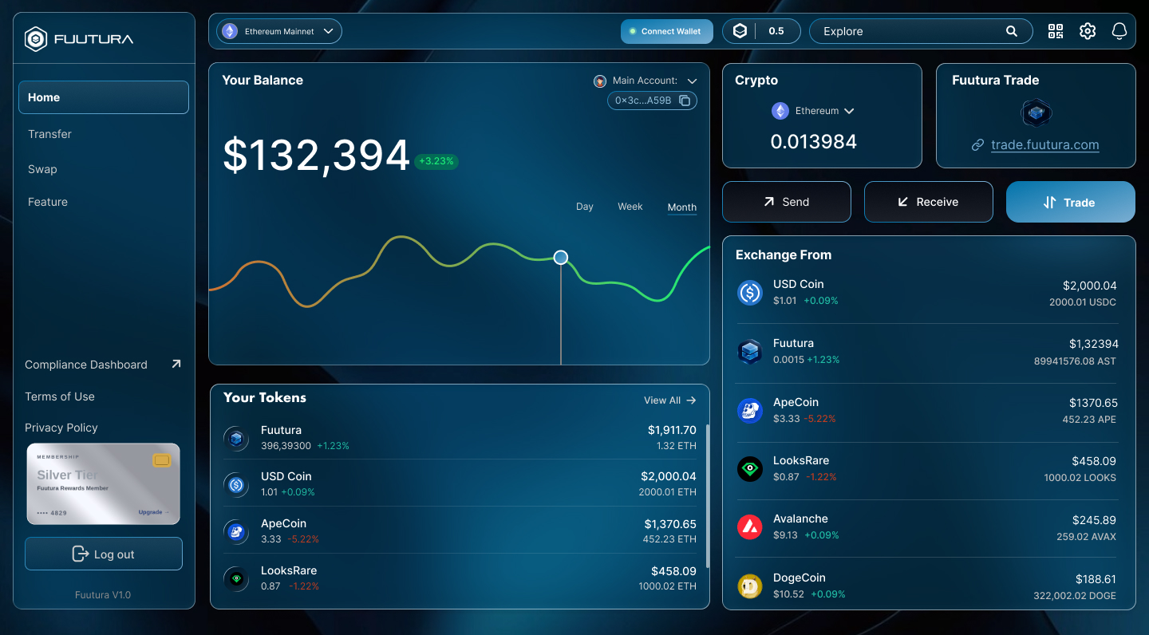This screenshot has height=635, width=1149.
Task: Click the 1000.02 LOOKS amount
Action: point(1080,478)
